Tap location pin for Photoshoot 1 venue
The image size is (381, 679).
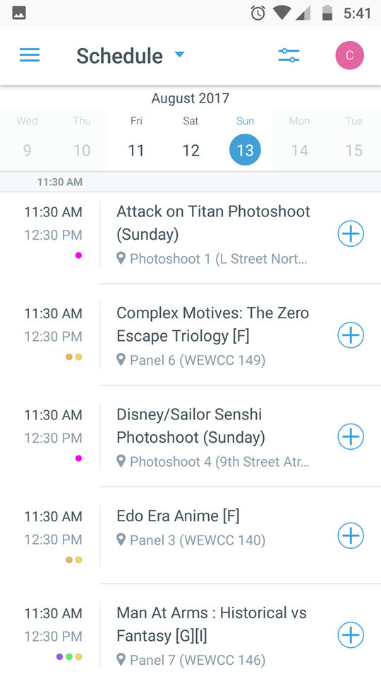point(121,259)
